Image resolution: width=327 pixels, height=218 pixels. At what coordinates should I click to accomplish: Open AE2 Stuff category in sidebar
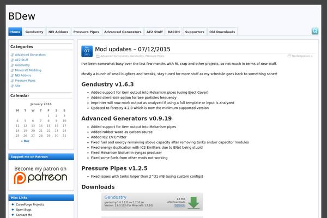(x=21, y=60)
